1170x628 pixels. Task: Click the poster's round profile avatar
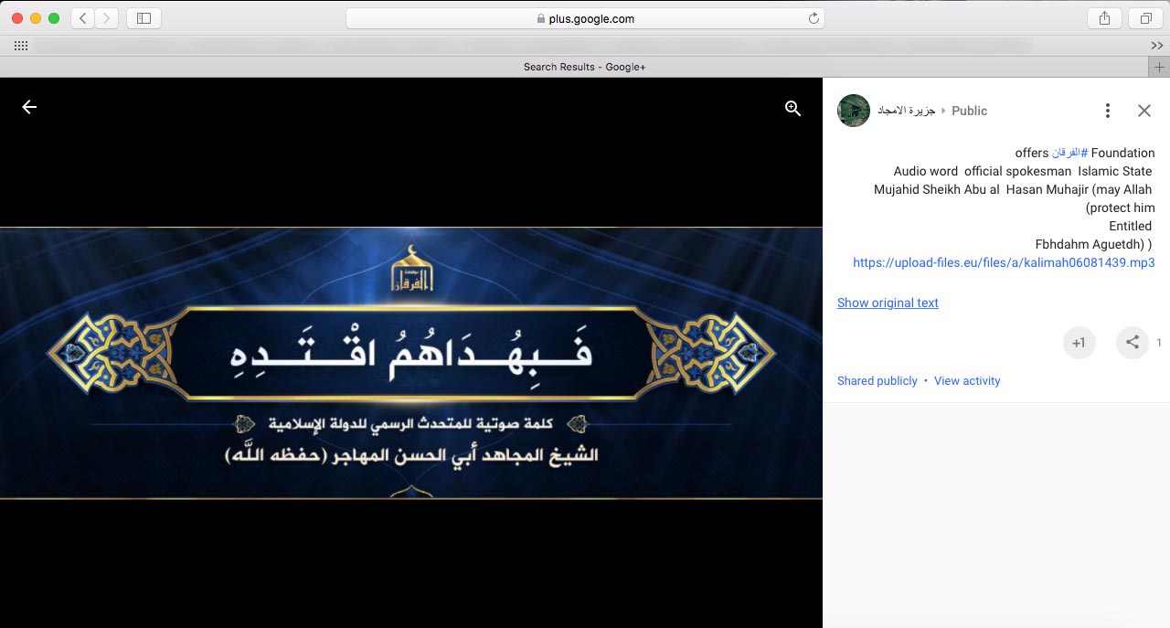click(x=854, y=111)
